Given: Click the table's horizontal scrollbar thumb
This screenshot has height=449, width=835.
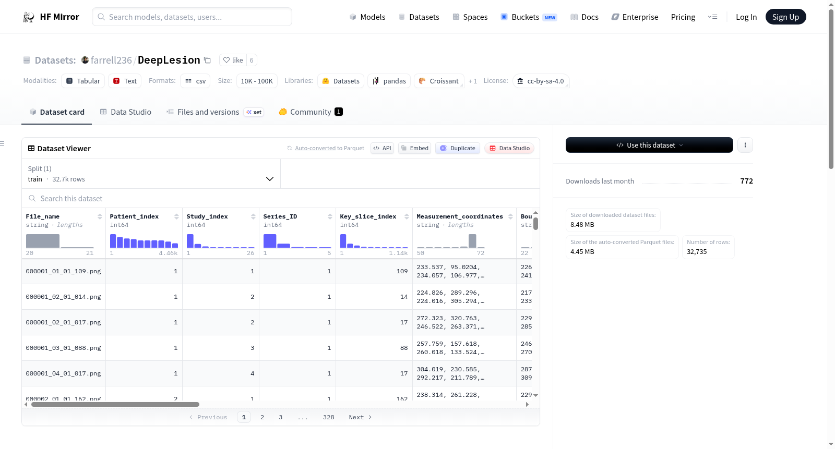Looking at the screenshot, I should coord(115,404).
